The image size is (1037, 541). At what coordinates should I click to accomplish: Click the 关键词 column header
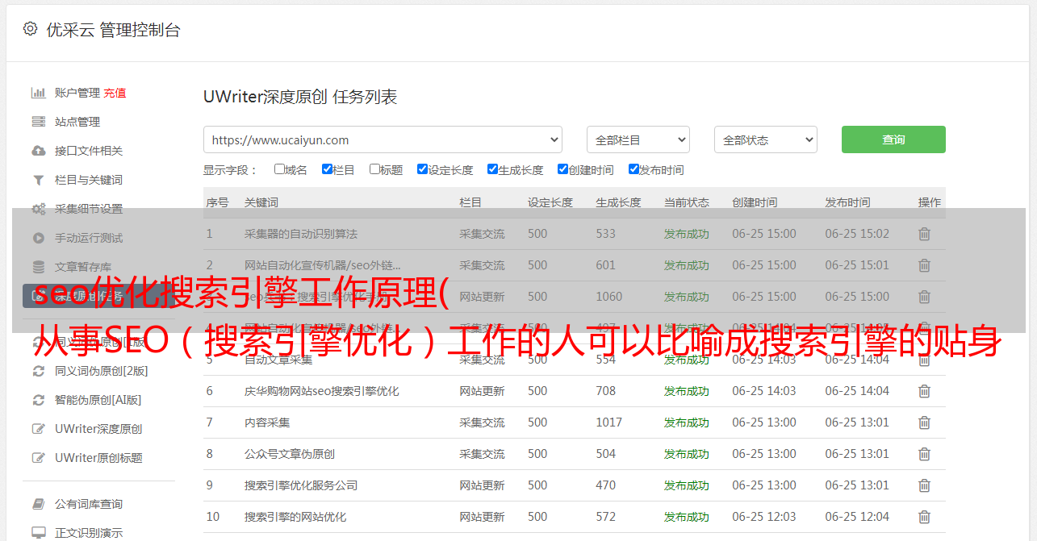261,202
